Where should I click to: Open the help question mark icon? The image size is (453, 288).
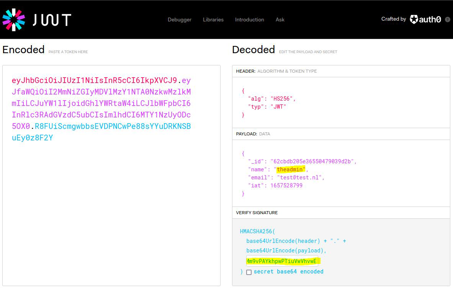coord(447,20)
